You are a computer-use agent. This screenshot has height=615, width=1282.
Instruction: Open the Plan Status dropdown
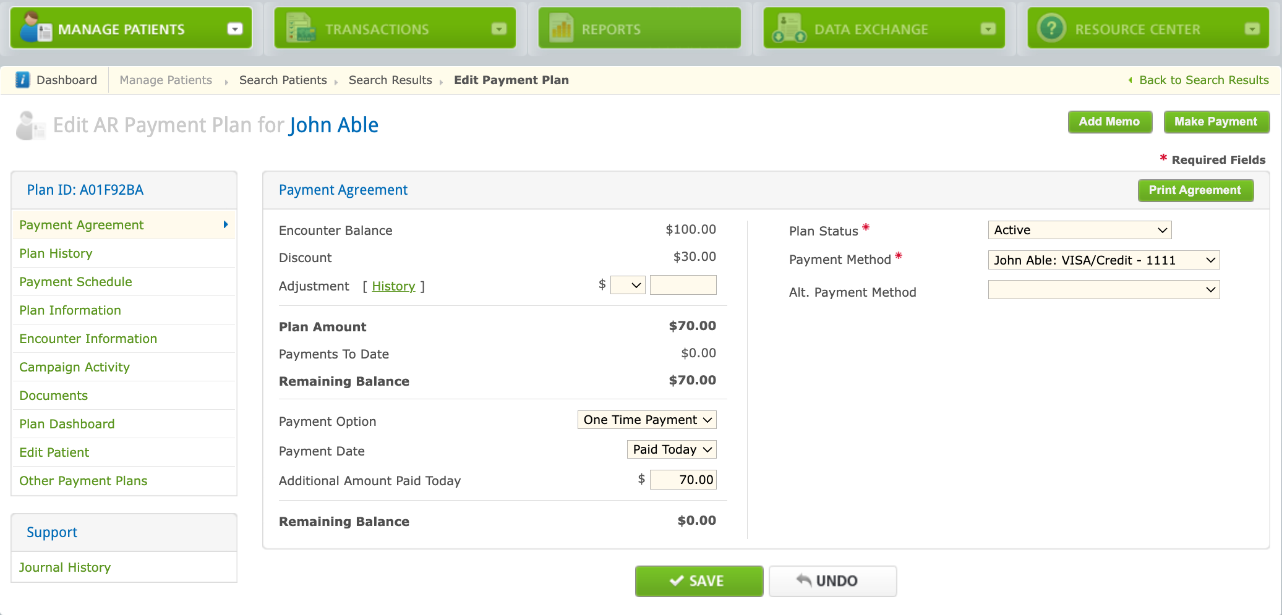pyautogui.click(x=1079, y=230)
